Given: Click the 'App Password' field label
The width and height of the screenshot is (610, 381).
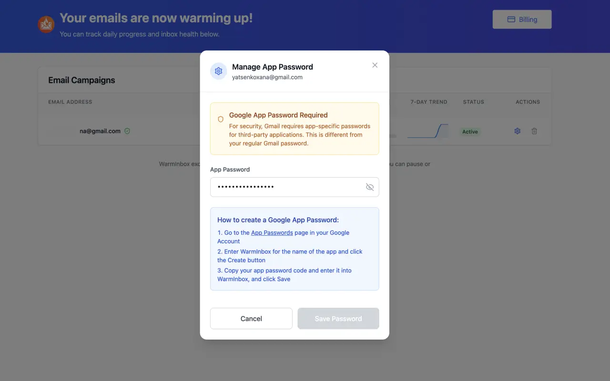Looking at the screenshot, I should [x=230, y=170].
